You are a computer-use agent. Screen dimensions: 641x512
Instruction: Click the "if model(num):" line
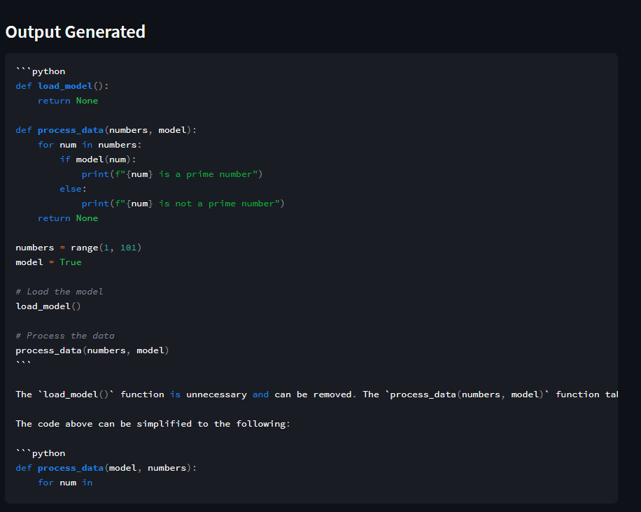click(x=97, y=159)
